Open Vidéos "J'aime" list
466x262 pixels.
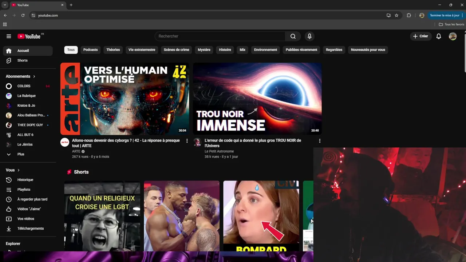point(28,209)
